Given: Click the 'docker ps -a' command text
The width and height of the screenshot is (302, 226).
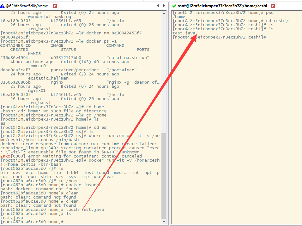Looking at the screenshot, I should (x=101, y=41).
